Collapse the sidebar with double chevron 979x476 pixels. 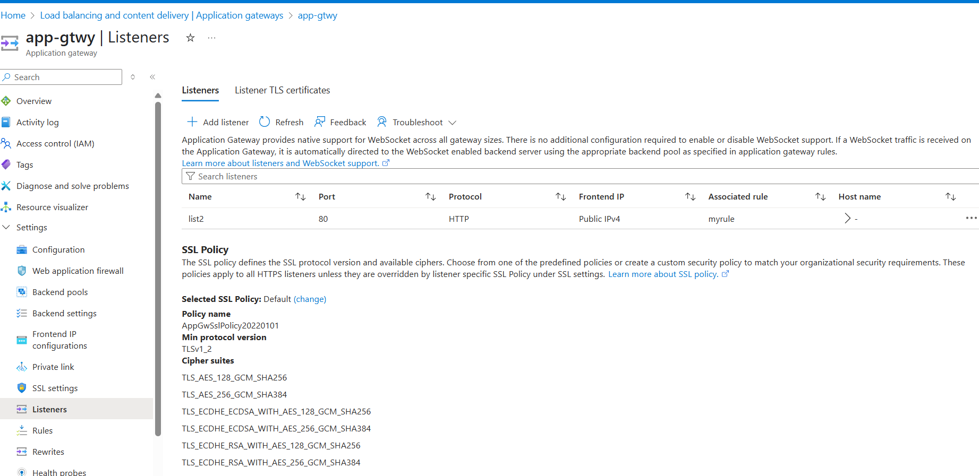pos(152,77)
